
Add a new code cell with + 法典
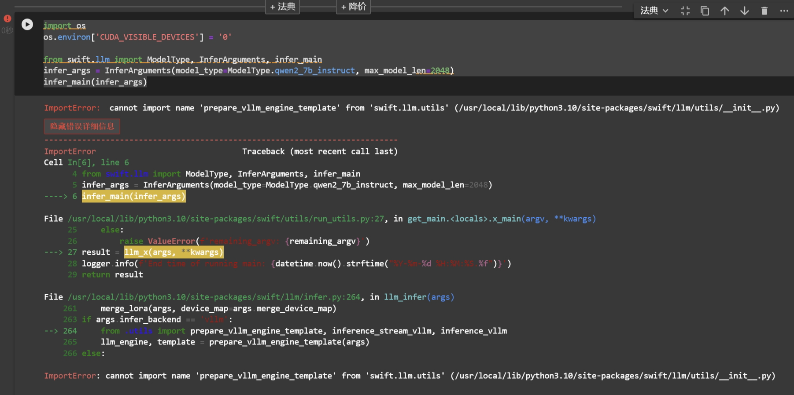click(x=282, y=7)
